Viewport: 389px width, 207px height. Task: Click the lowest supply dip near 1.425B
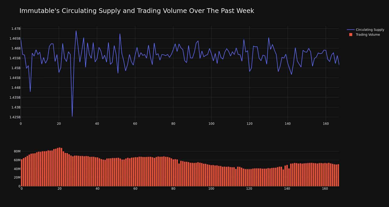pyautogui.click(x=72, y=116)
